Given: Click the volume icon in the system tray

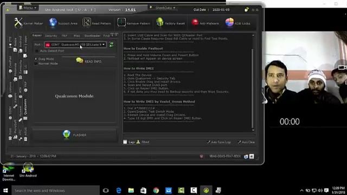Looking at the screenshot, I should click(320, 190).
